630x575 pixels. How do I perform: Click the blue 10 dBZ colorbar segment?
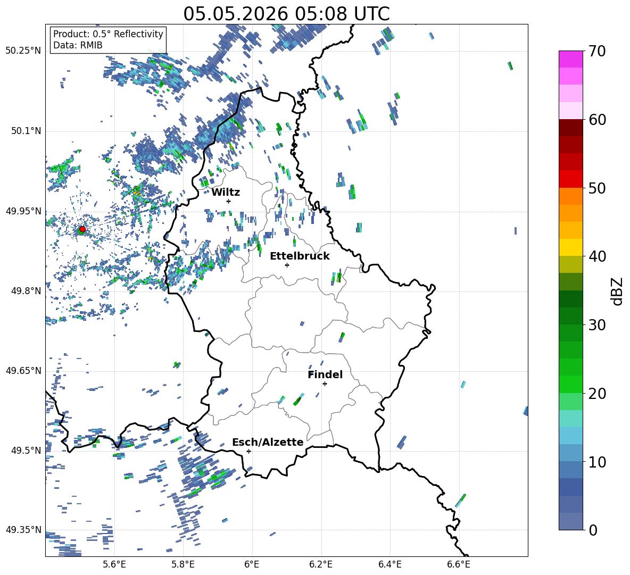[570, 453]
